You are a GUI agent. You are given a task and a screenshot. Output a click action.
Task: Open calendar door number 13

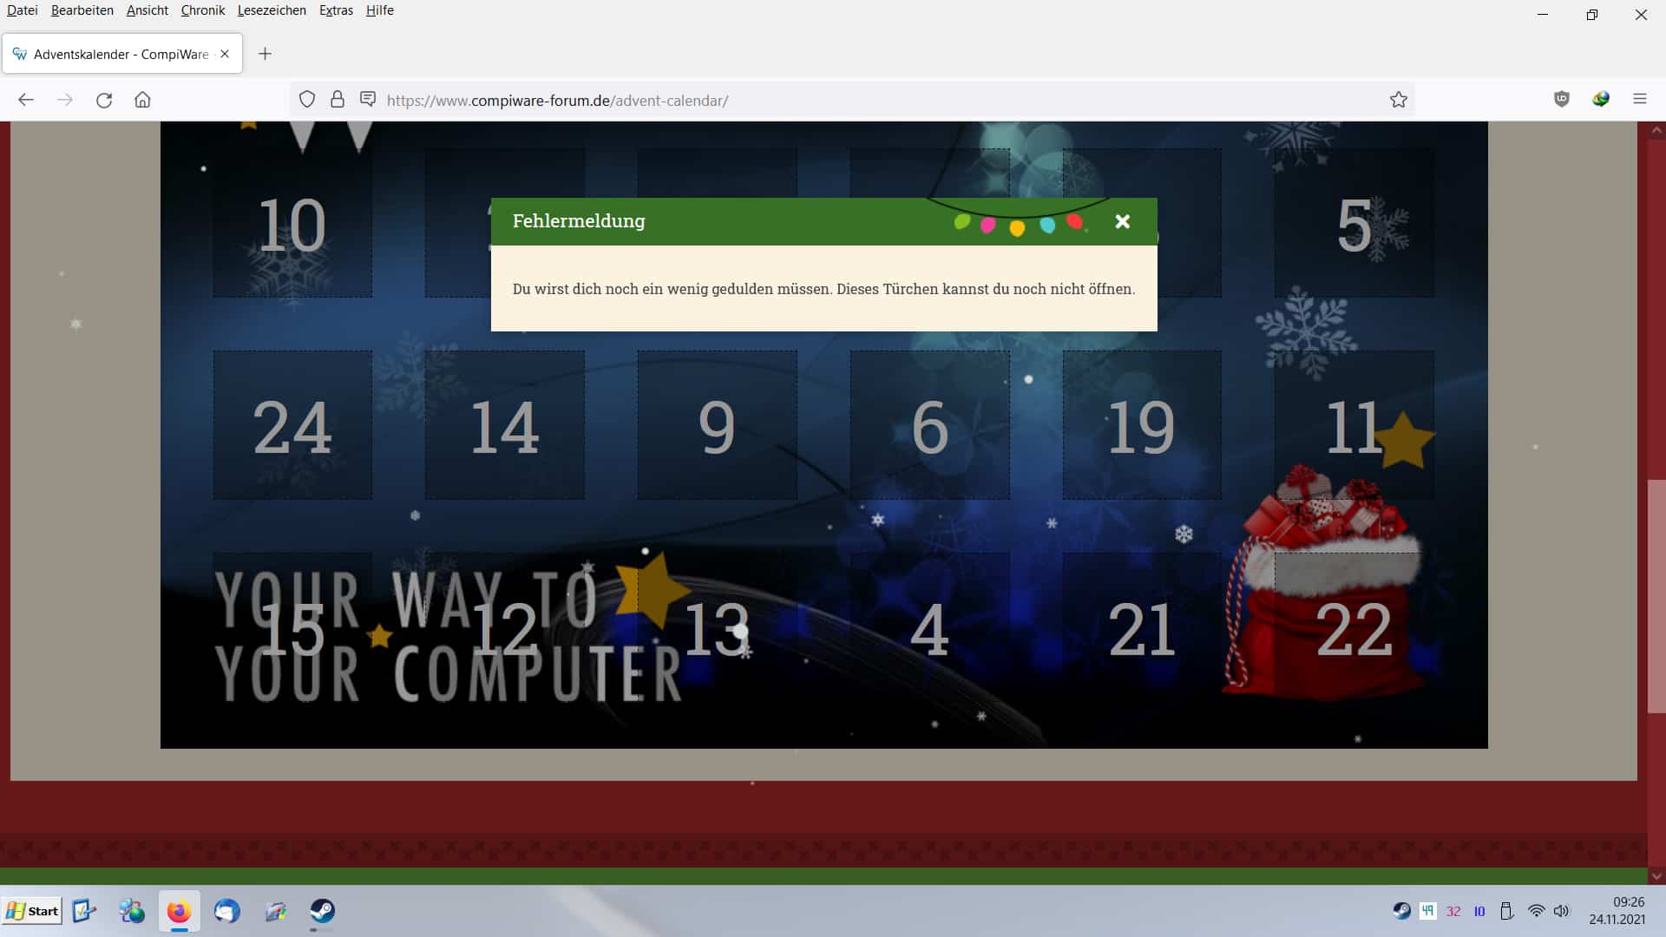tap(717, 627)
